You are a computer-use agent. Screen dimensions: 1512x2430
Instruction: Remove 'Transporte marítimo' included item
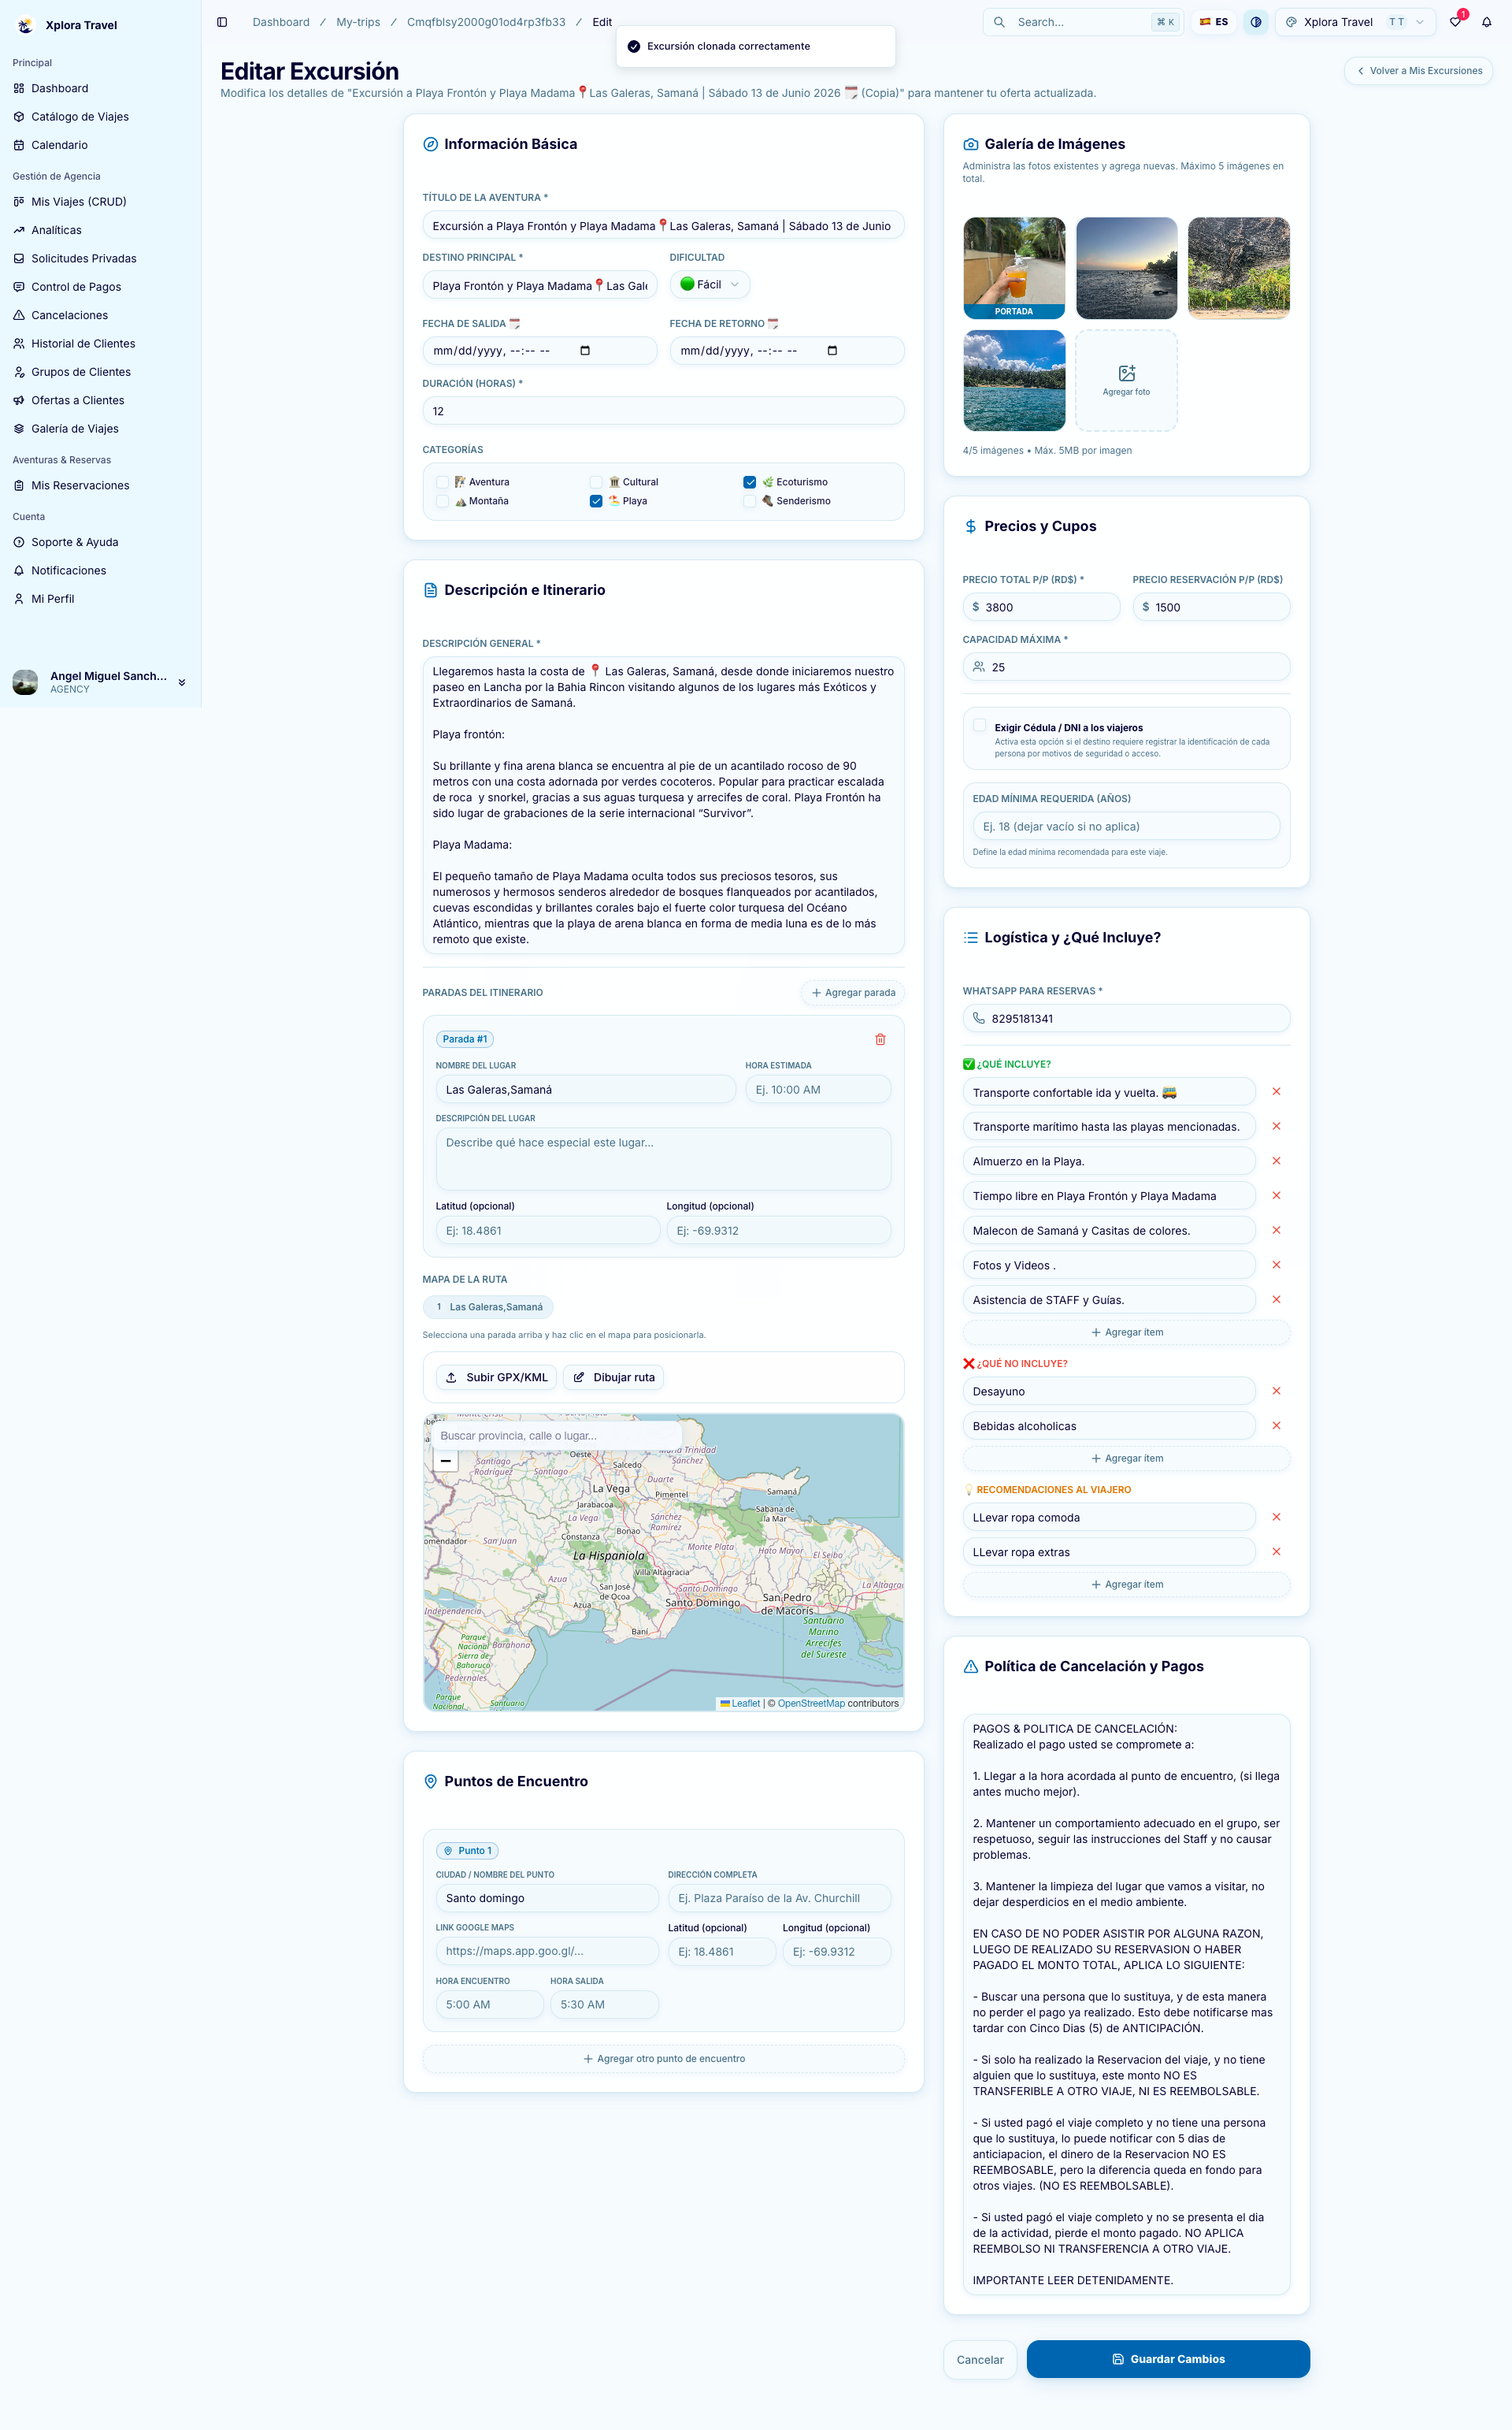pos(1276,1125)
